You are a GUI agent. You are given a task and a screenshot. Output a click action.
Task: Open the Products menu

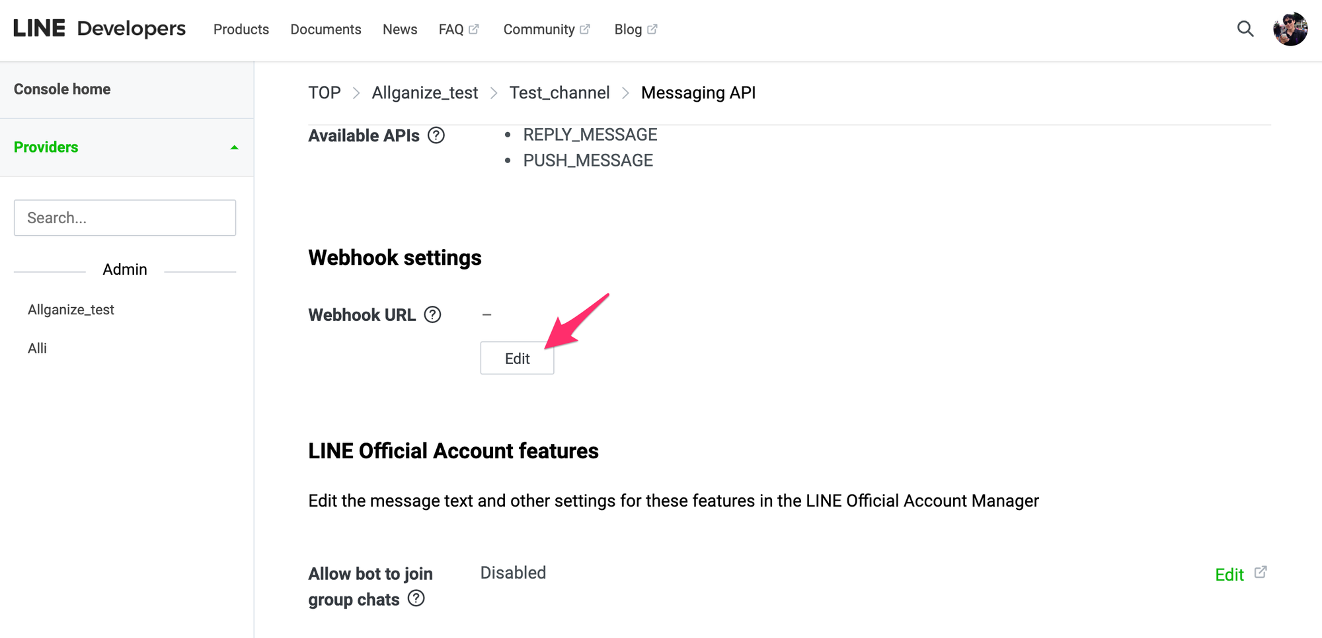[241, 29]
